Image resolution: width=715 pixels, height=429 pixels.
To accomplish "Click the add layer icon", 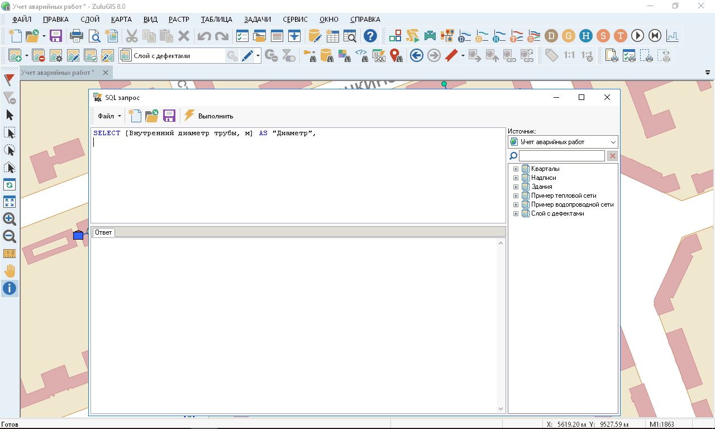I will point(15,55).
